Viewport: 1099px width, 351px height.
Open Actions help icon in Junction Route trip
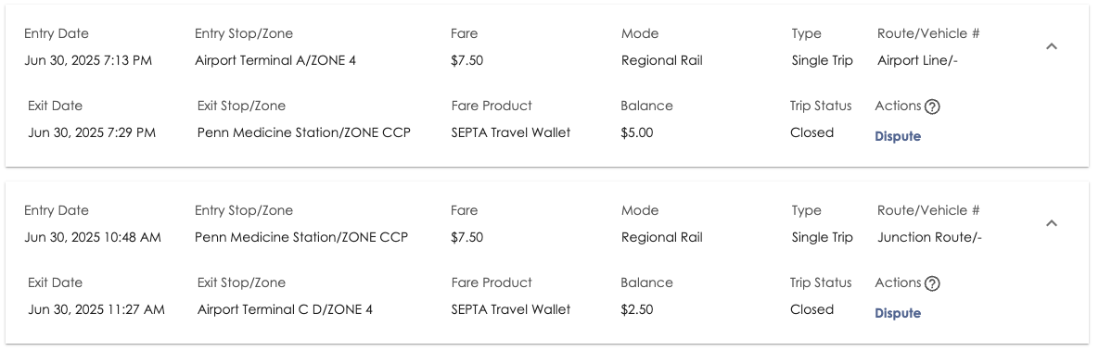pos(931,283)
